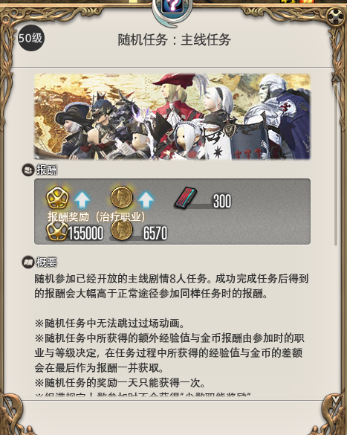Click the vertical scrollbar on the right edge

pyautogui.click(x=336, y=164)
